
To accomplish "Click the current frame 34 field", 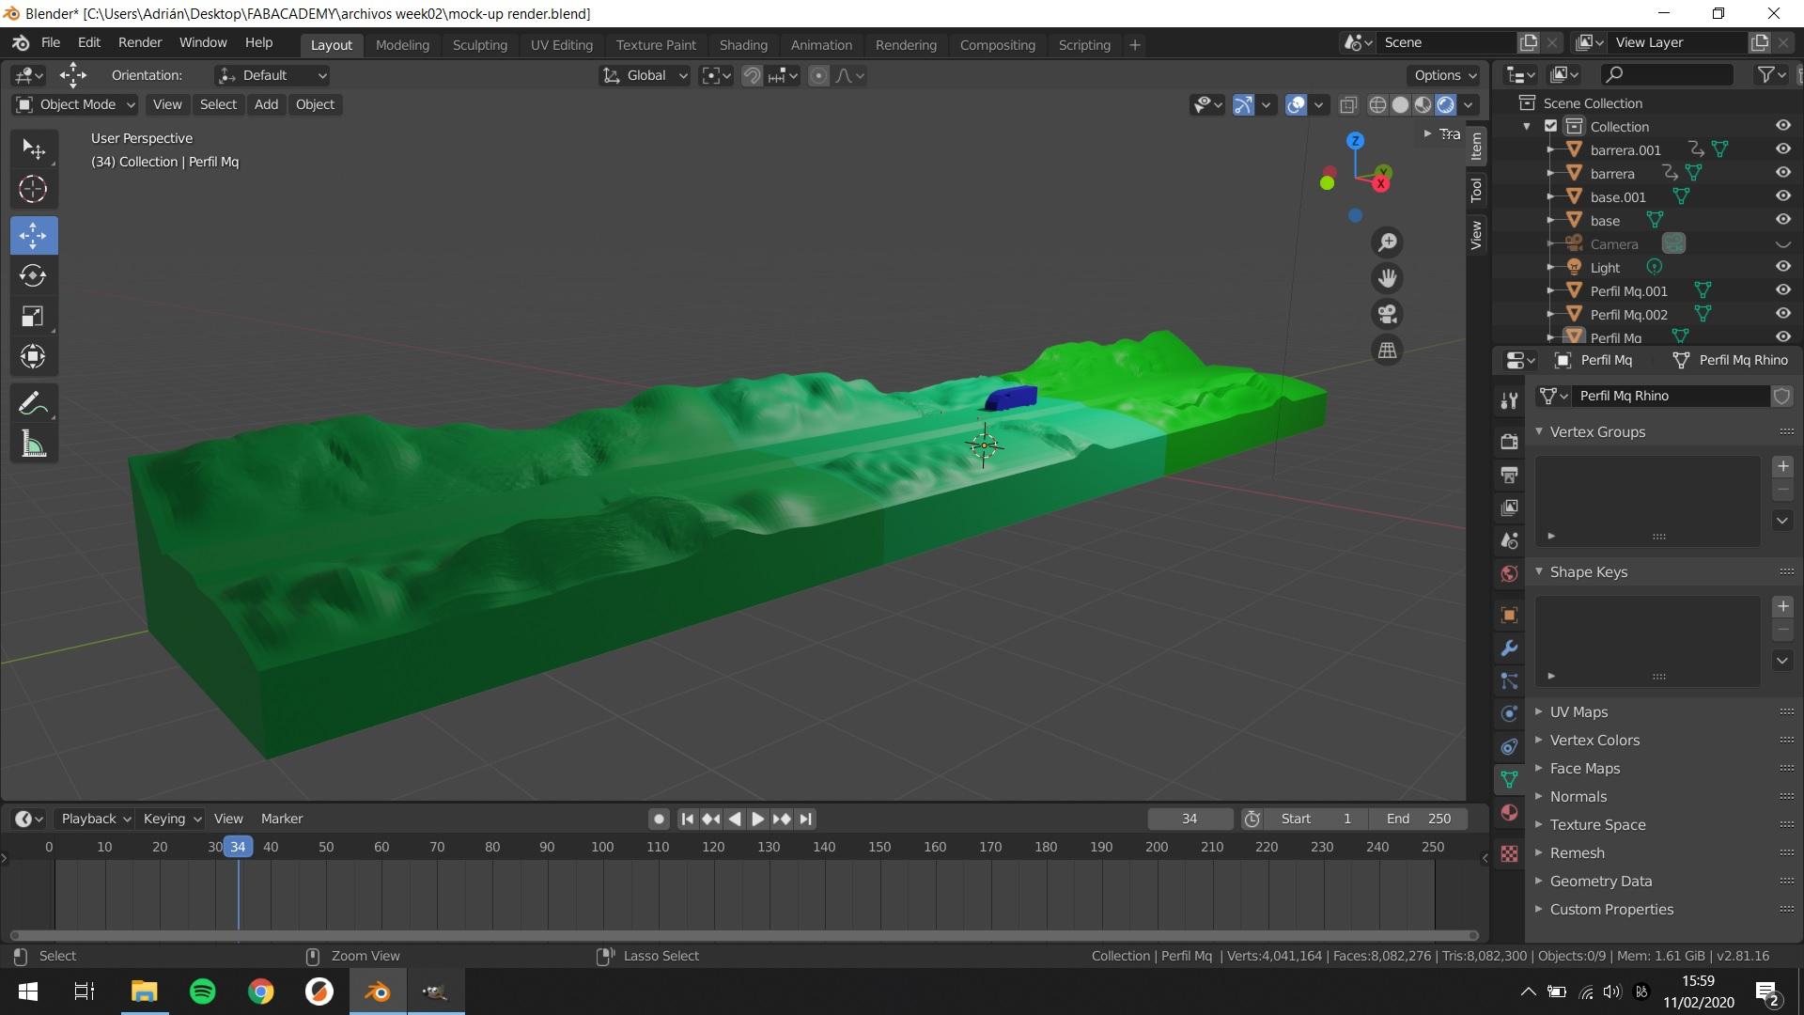I will (1190, 819).
